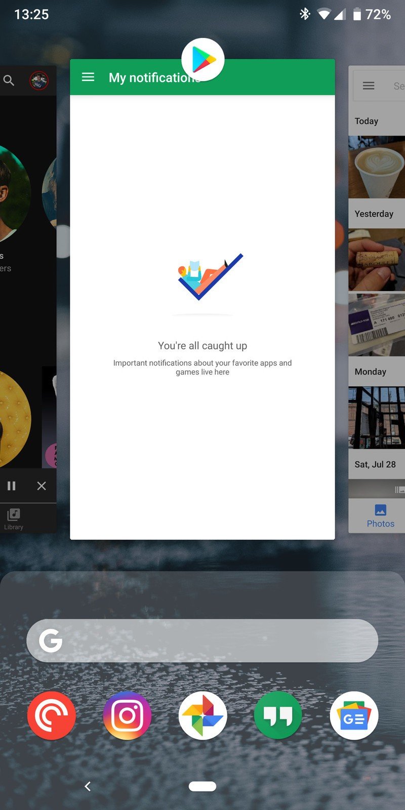
Task: Launch Hangouts from the dock
Action: (278, 715)
